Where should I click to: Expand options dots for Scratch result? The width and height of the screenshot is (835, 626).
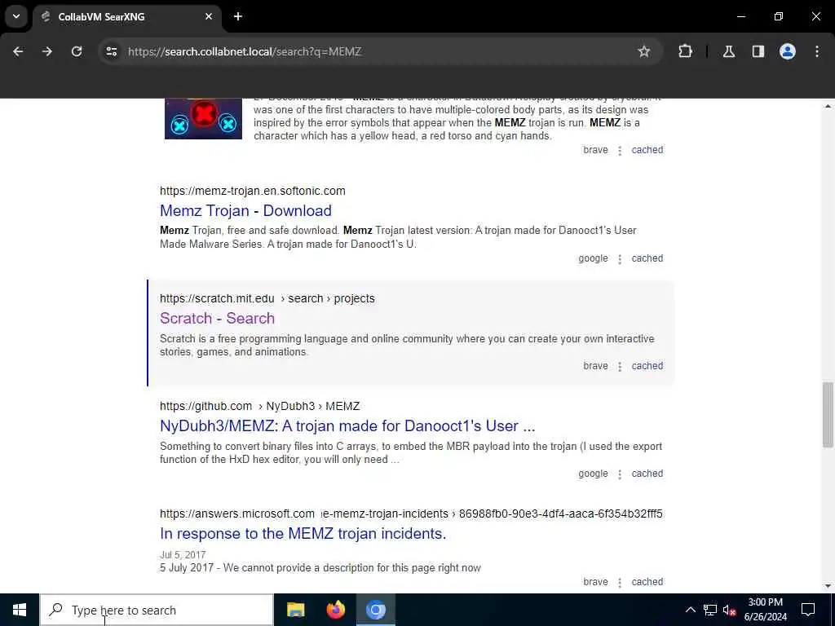click(x=620, y=367)
